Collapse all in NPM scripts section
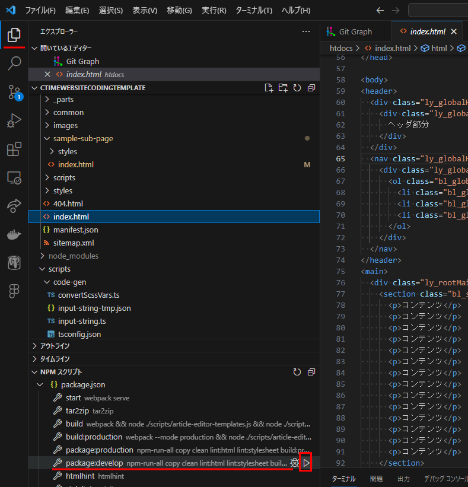 pyautogui.click(x=311, y=372)
